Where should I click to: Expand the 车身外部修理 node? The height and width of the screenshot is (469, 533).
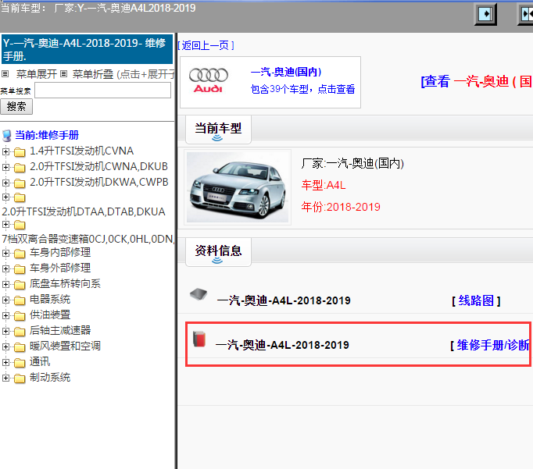(5, 268)
